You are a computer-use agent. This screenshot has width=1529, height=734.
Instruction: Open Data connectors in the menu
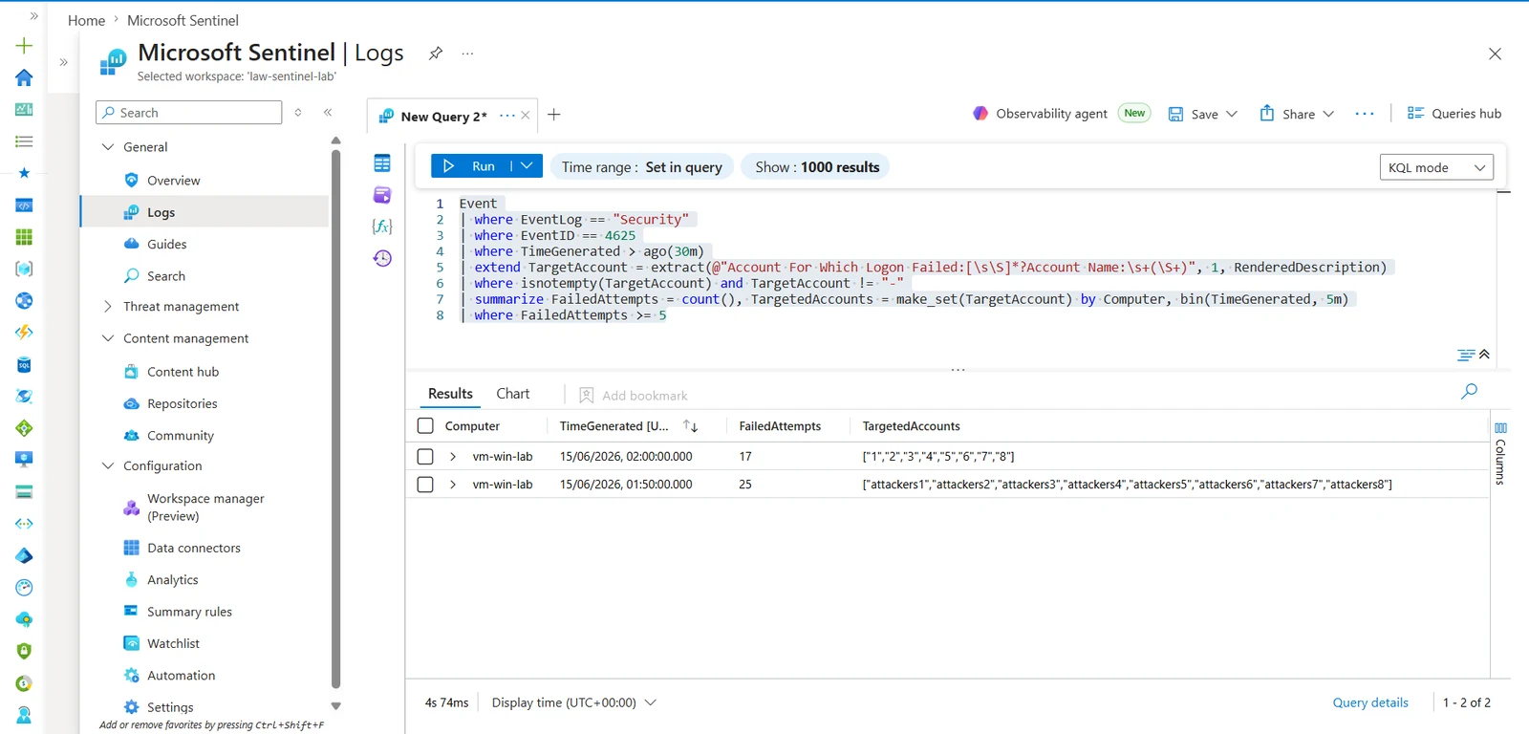pyautogui.click(x=193, y=548)
